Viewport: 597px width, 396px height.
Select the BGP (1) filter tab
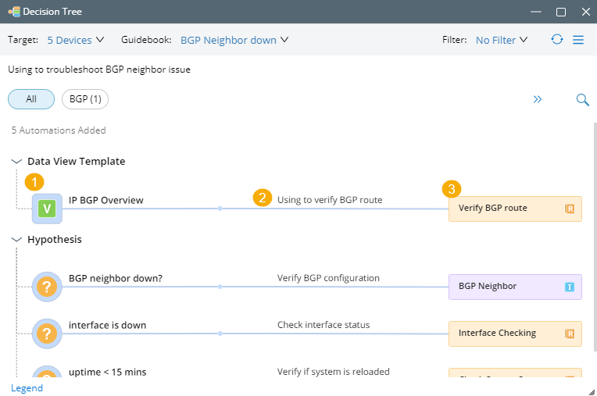(85, 99)
